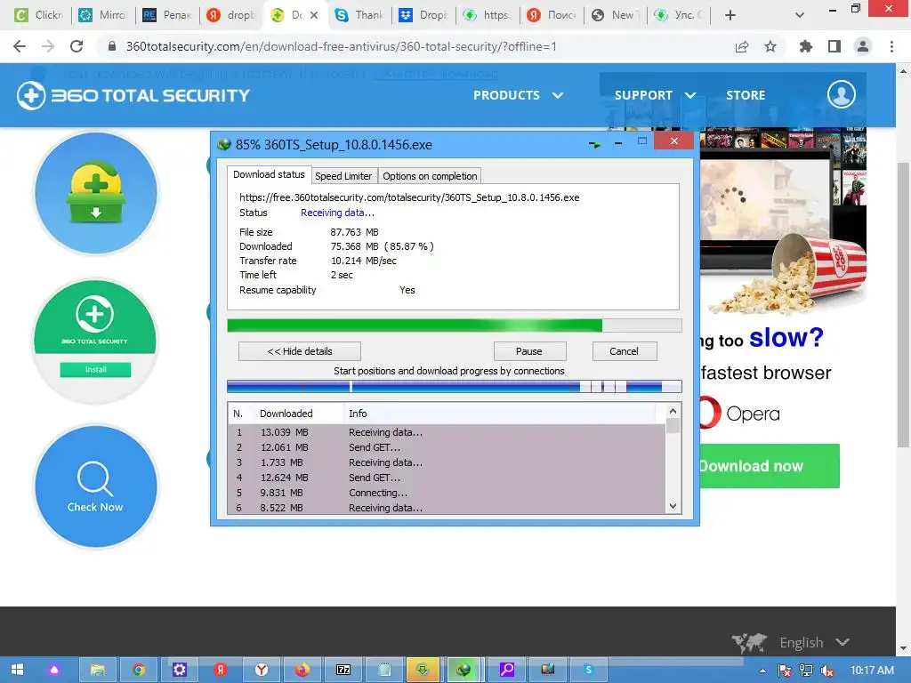
Task: Open Yandex Browser from the taskbar
Action: click(x=262, y=670)
